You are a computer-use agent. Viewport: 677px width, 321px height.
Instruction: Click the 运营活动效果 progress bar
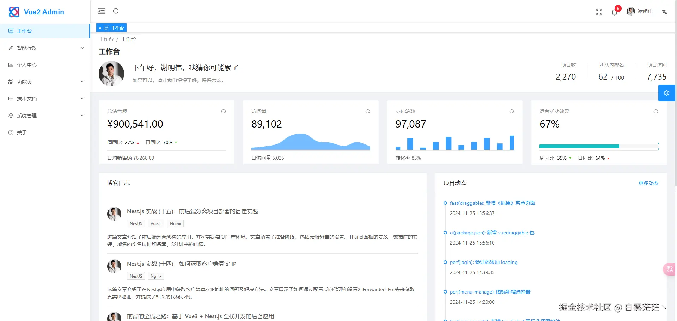coord(599,146)
